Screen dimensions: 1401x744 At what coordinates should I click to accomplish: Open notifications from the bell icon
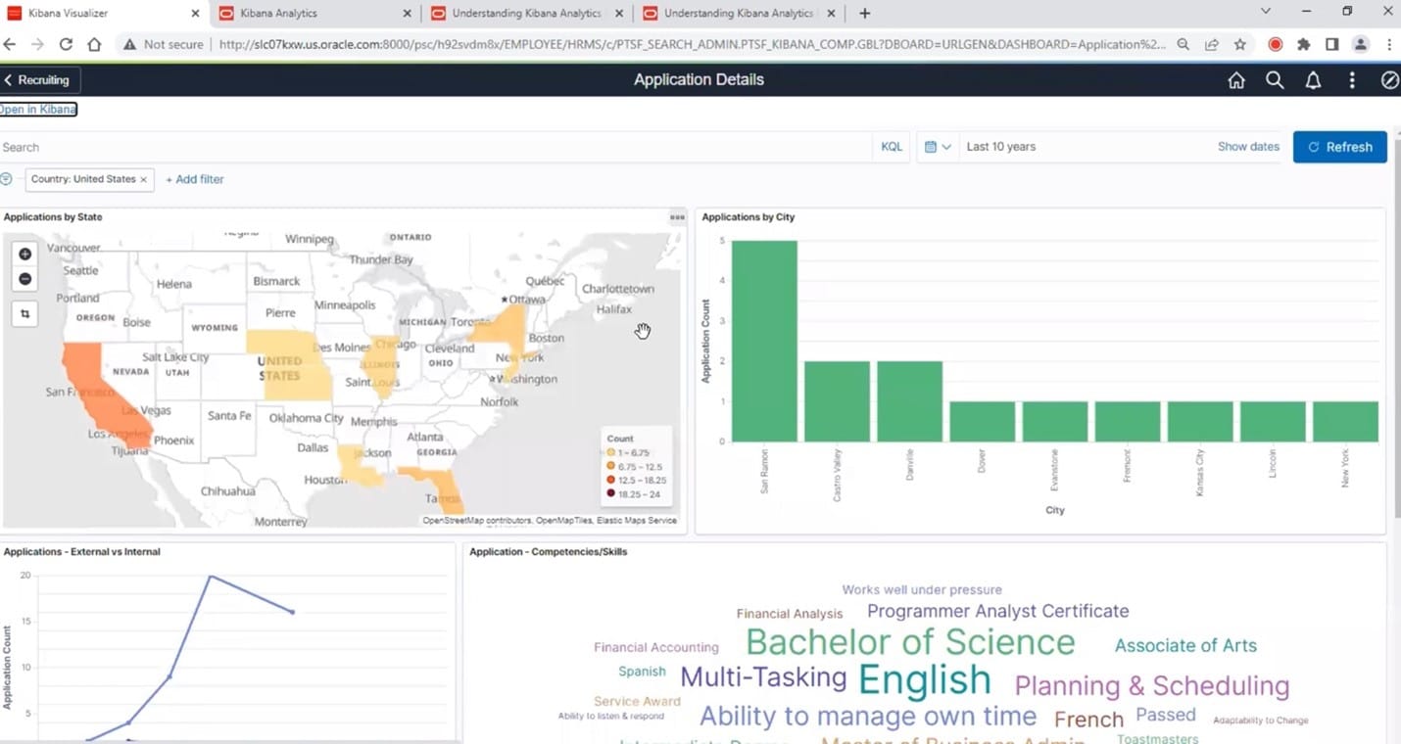point(1313,80)
